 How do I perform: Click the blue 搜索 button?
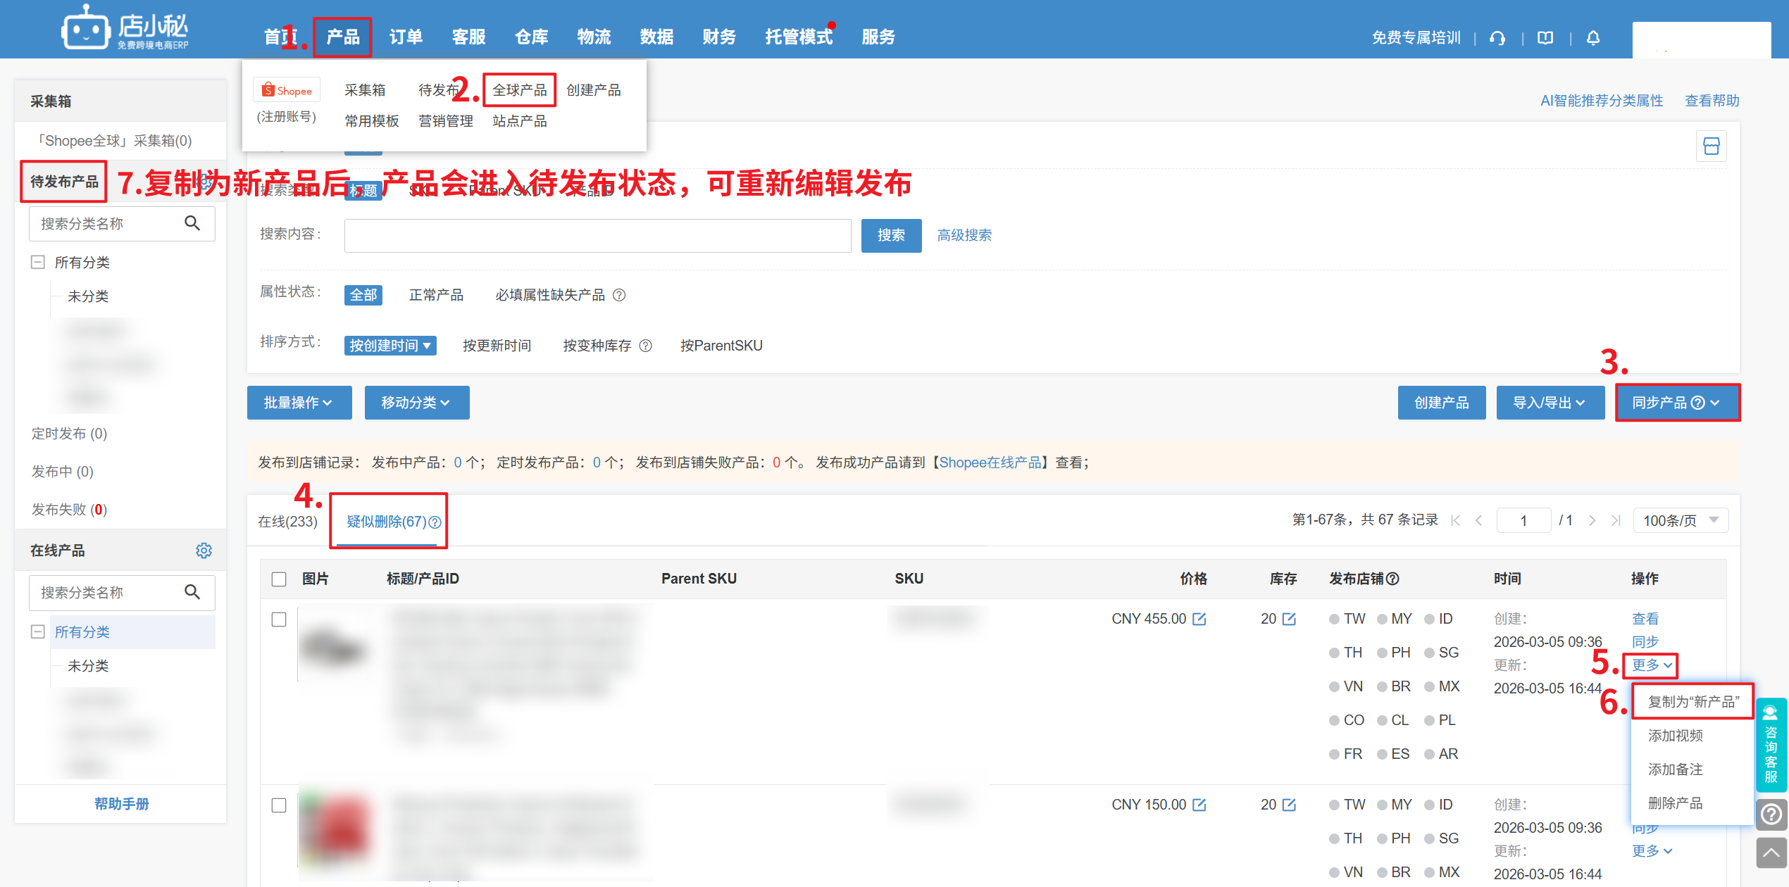click(891, 235)
